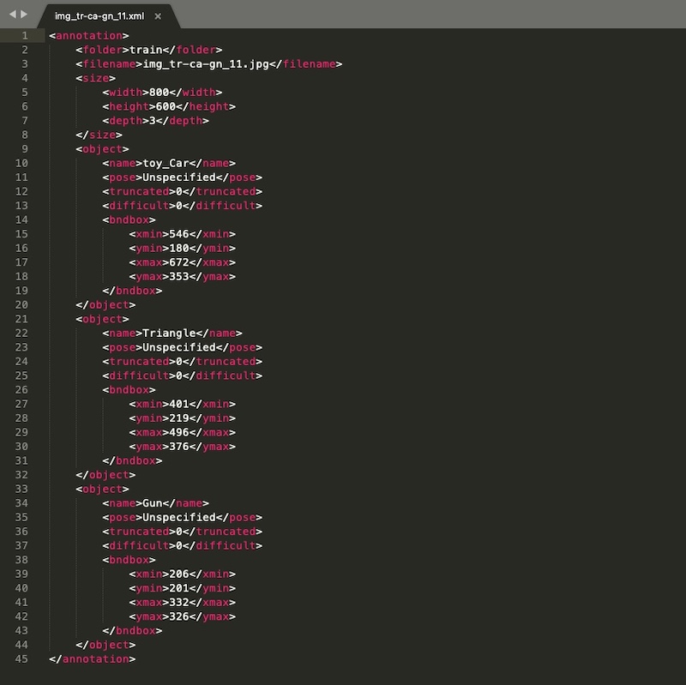Image resolution: width=686 pixels, height=685 pixels.
Task: Click the <folder>train</folder> line
Action: 148,50
